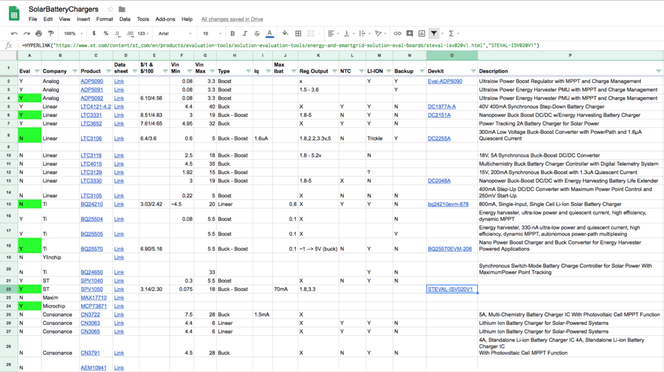This screenshot has width=664, height=372.
Task: Click the Yinchip company cell
Action: (x=60, y=257)
